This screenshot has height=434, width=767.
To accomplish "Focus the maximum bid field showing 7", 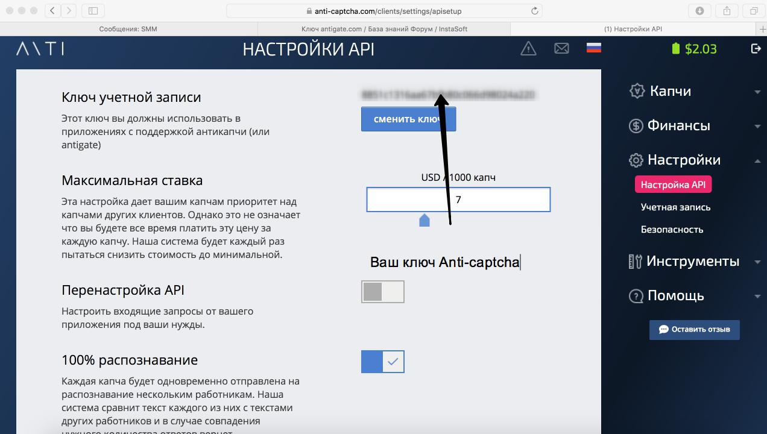I will pos(458,200).
